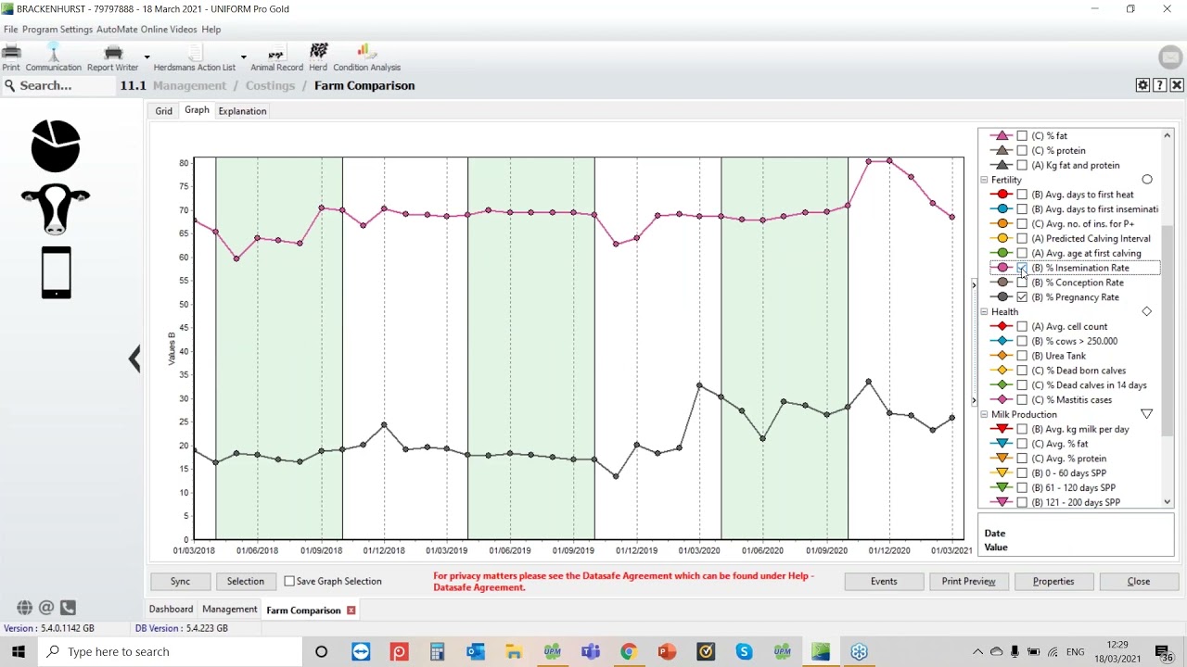Open the Communication tool
The width and height of the screenshot is (1187, 667).
(x=53, y=57)
